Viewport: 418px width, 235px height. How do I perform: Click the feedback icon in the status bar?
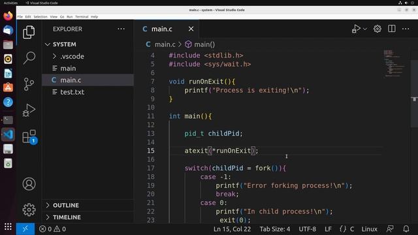(x=390, y=229)
